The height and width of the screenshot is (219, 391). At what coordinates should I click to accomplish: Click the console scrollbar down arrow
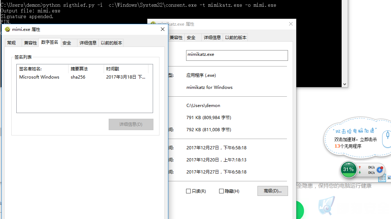(344, 84)
